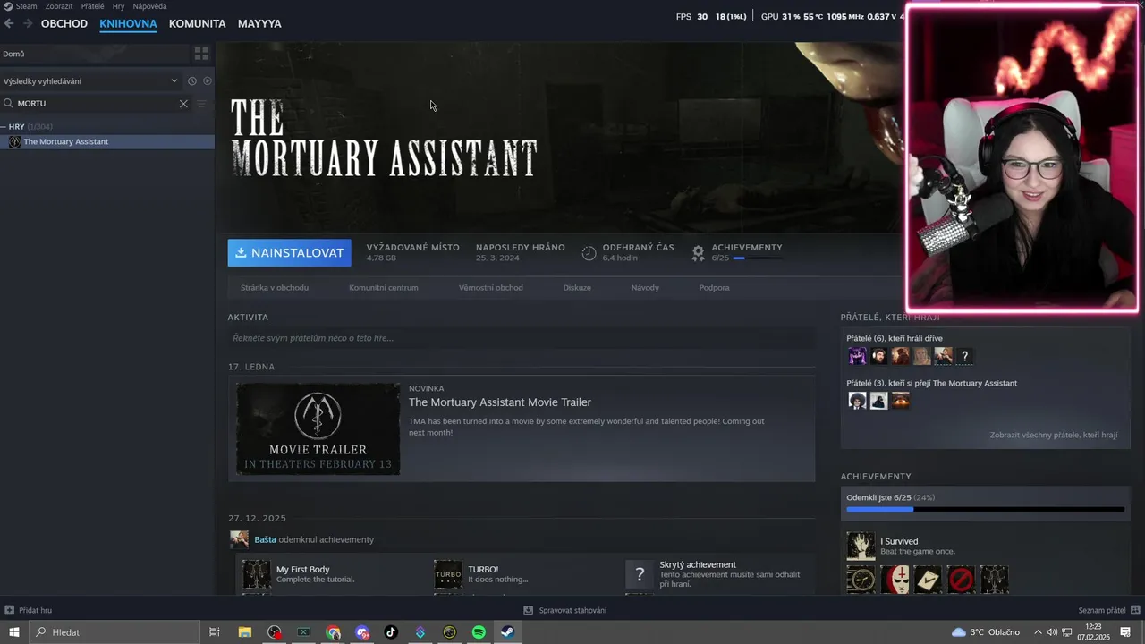The width and height of the screenshot is (1145, 644).
Task: Open the prohibition sign achievement icon
Action: 961,580
